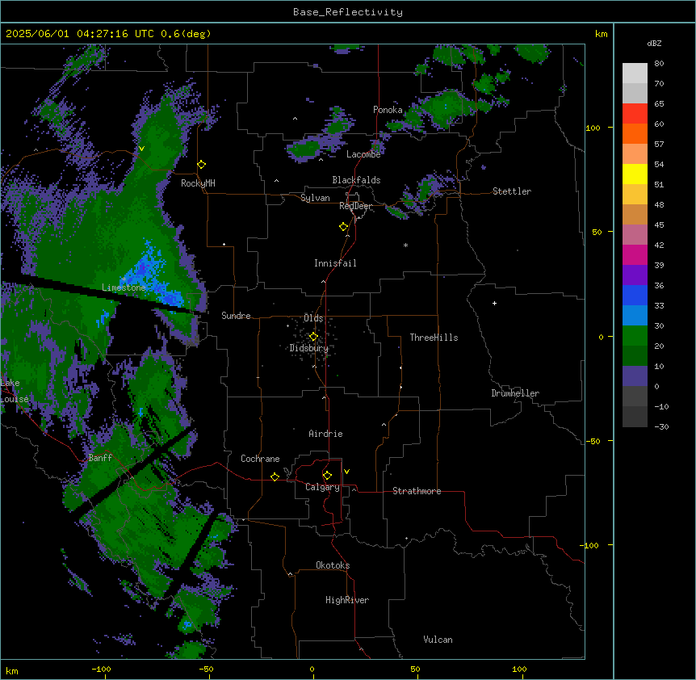The width and height of the screenshot is (696, 680).
Task: Pick the orange 60-57 dBZ legend swatch
Action: (635, 133)
